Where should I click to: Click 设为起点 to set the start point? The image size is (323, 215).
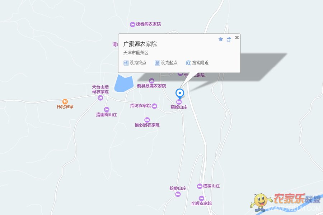tap(166, 63)
